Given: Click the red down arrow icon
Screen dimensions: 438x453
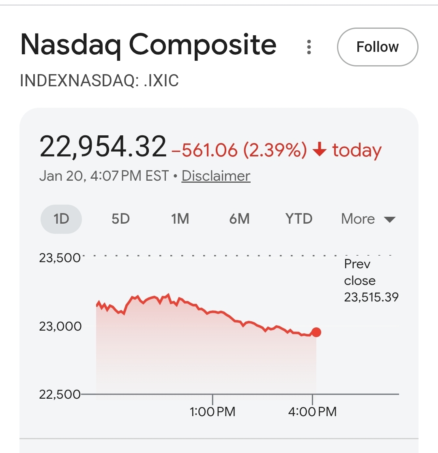Looking at the screenshot, I should pos(320,150).
